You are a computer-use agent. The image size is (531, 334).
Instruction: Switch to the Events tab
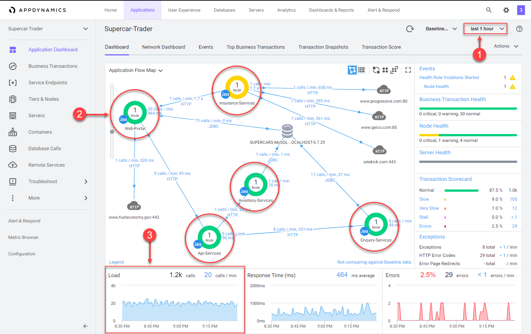[206, 47]
